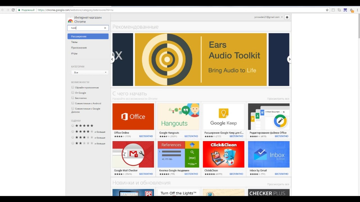
Task: Open the settings gear in the web store header
Action: coord(287,17)
